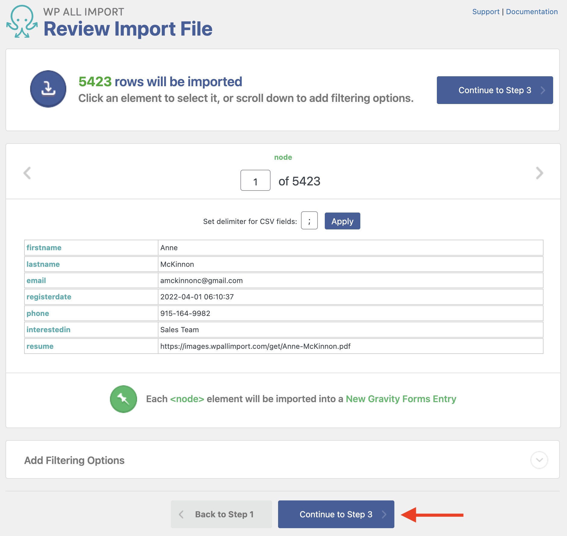This screenshot has width=567, height=536.
Task: Expand the Add Filtering Options section
Action: tap(539, 460)
